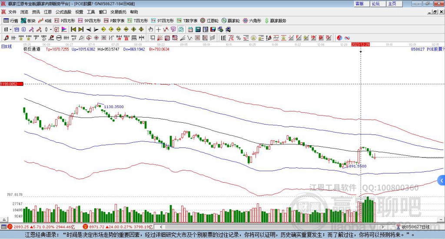Open the 行情 quotes view

point(11,20)
